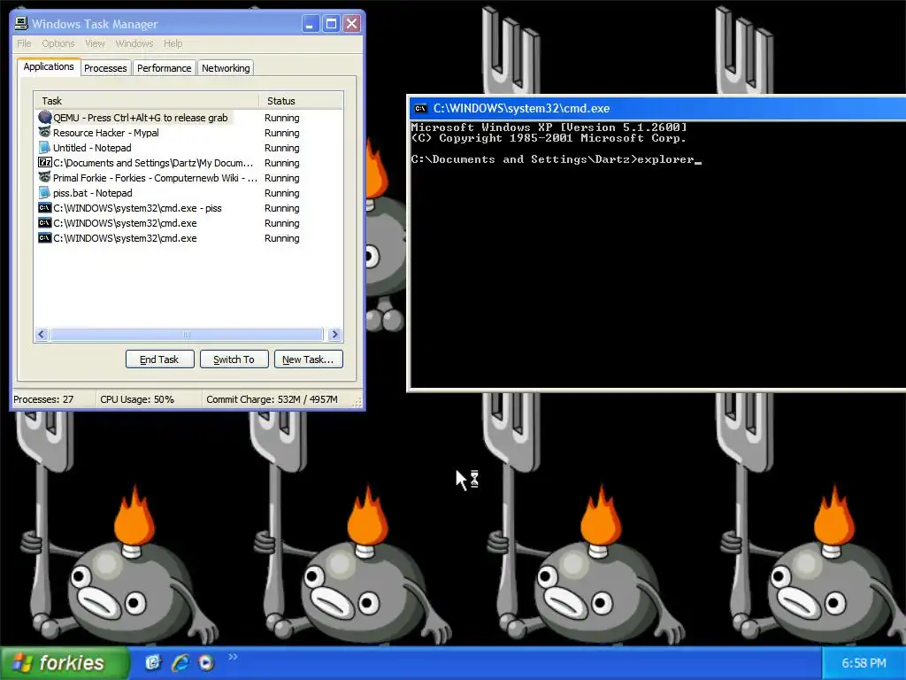Select 'piss.bat - Notepad' task
Viewport: 906px width, 680px height.
[x=188, y=192]
